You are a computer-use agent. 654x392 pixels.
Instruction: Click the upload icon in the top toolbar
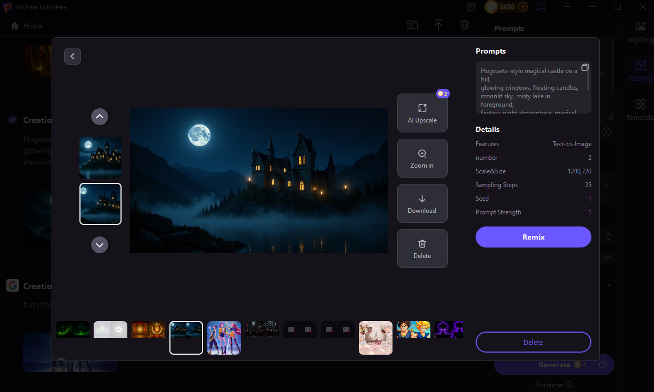point(438,25)
